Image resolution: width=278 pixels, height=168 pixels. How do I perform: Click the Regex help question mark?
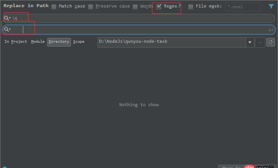pos(179,6)
